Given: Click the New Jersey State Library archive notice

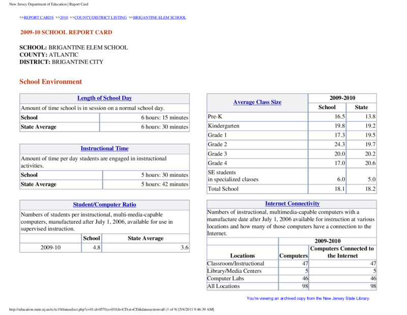Looking at the screenshot, I should [x=308, y=298].
